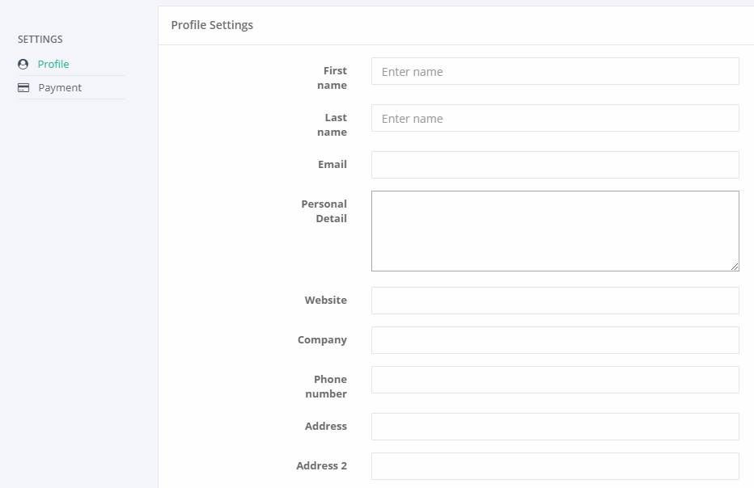Click the Payment credit card icon
The height and width of the screenshot is (488, 754).
(23, 88)
